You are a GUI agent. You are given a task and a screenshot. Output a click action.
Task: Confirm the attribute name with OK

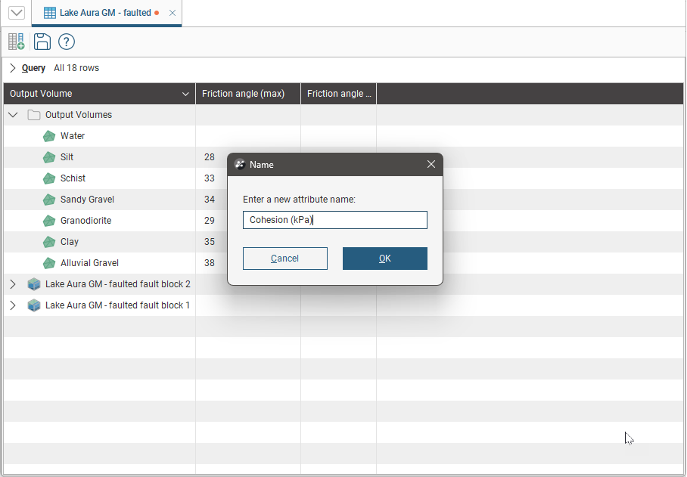(x=384, y=259)
